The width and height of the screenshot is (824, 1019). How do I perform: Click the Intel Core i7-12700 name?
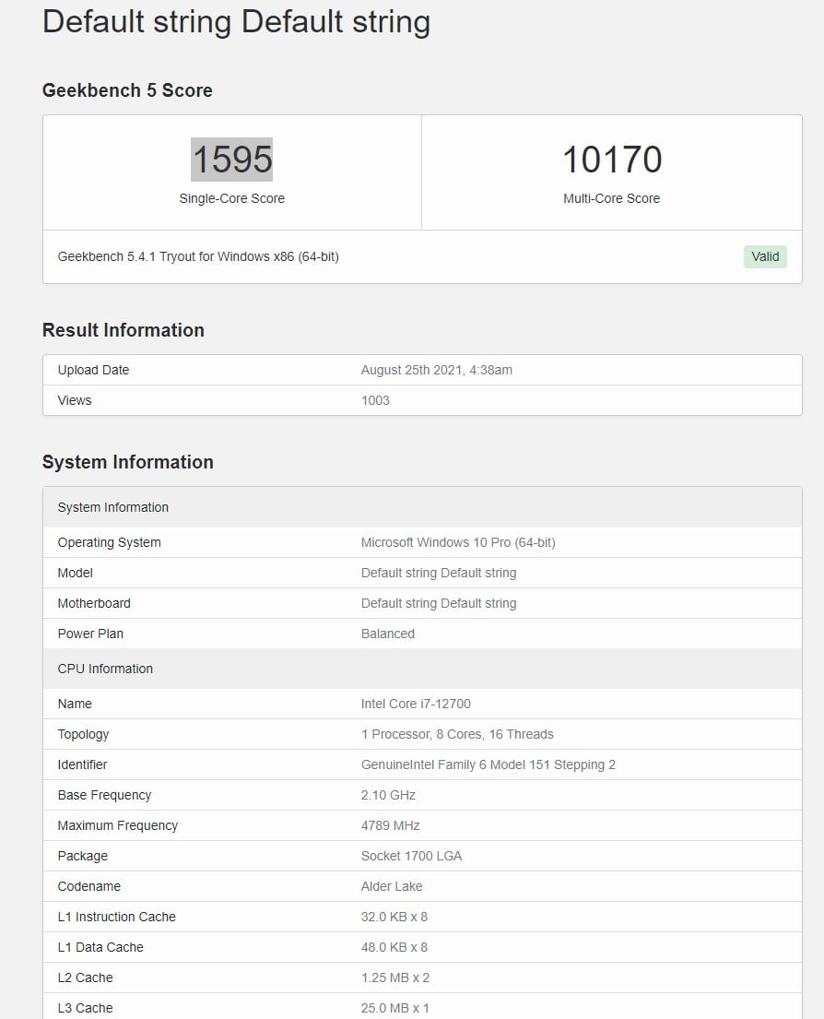(416, 704)
